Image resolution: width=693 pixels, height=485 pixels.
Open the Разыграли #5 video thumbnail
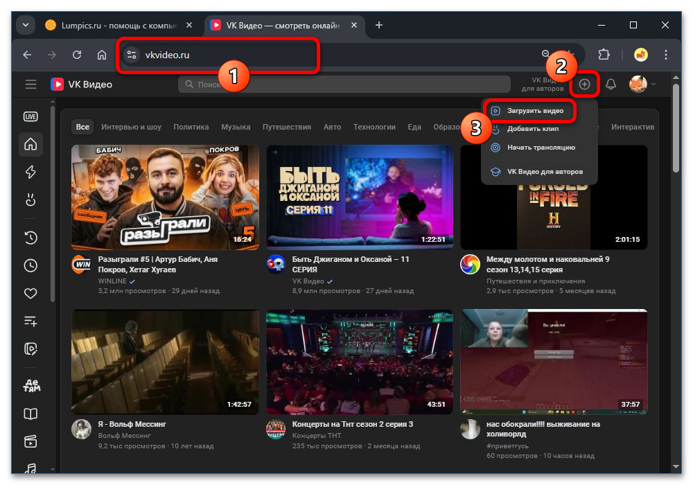coord(165,197)
